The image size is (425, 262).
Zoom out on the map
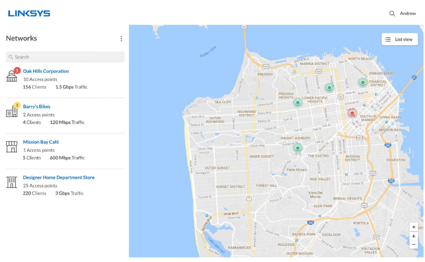413,244
